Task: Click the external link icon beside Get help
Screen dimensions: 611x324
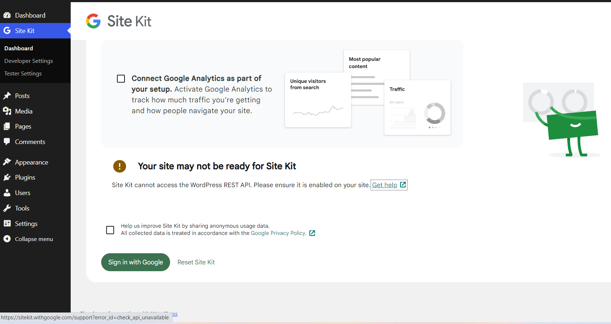Action: point(403,185)
